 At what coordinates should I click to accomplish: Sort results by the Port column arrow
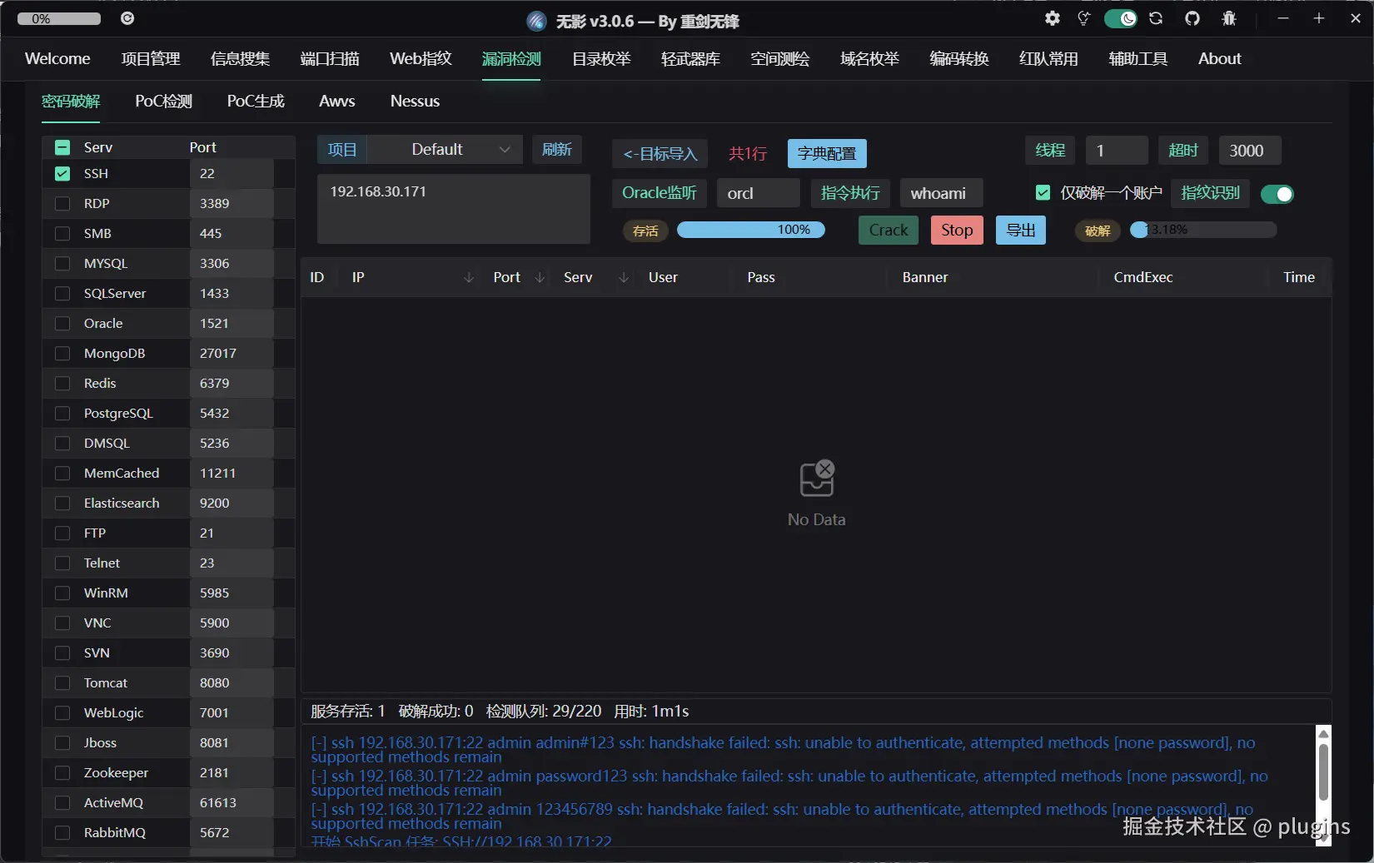click(540, 278)
